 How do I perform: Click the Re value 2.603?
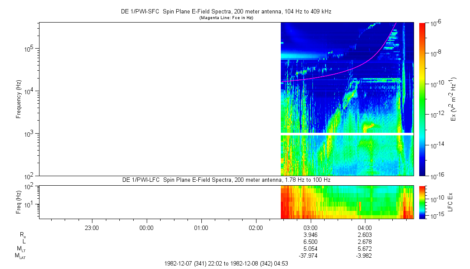[365, 235]
